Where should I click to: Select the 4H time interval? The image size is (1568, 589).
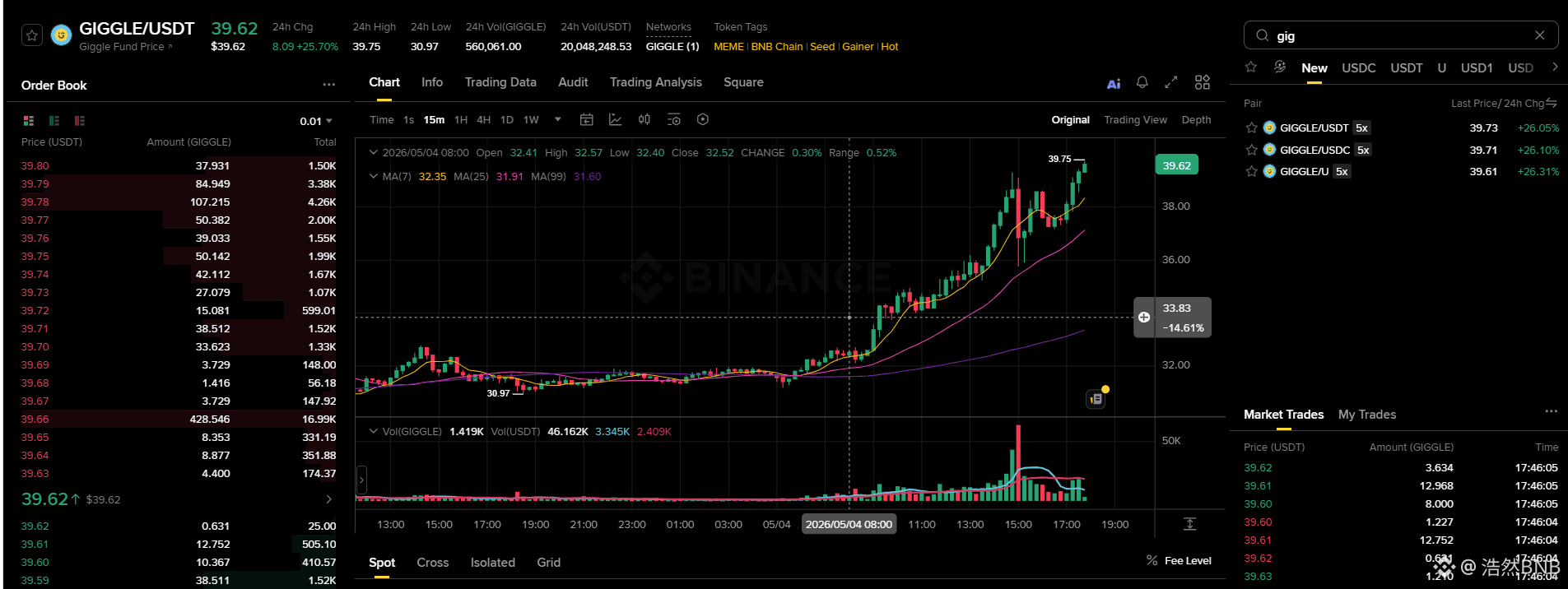click(484, 120)
